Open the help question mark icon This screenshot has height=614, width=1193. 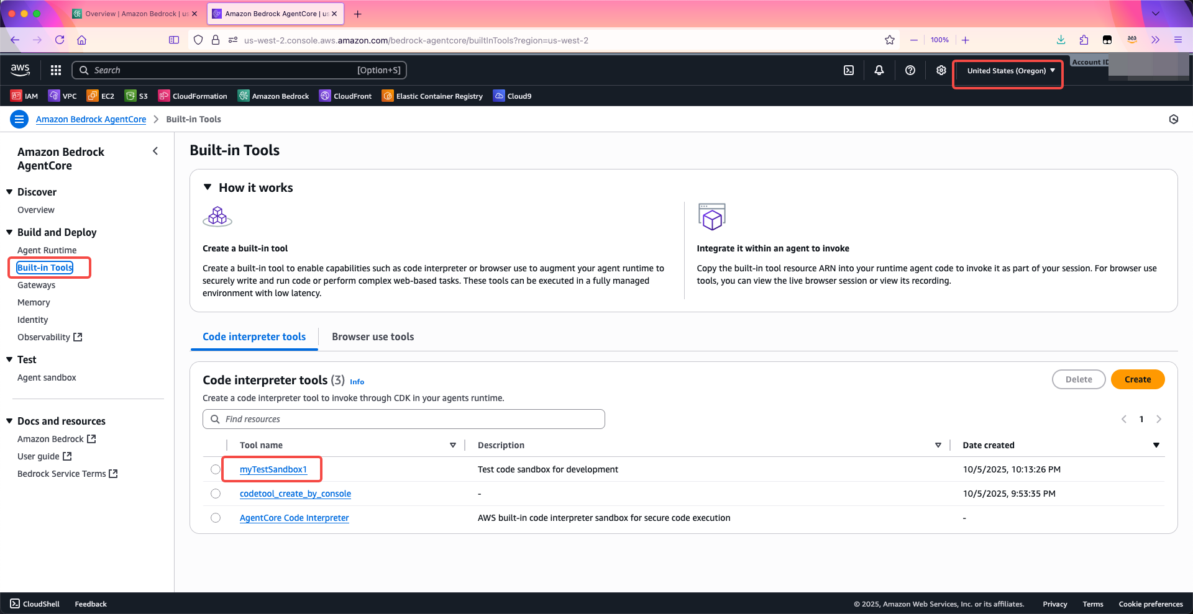coord(910,70)
